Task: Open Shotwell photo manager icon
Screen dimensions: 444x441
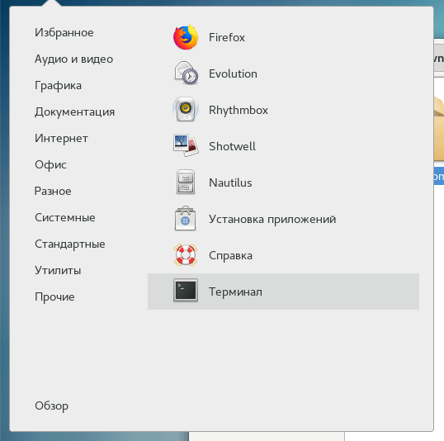Action: click(x=186, y=146)
